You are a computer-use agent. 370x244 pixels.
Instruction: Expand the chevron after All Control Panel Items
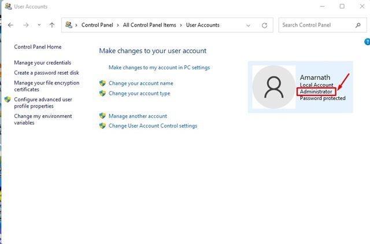pyautogui.click(x=181, y=25)
